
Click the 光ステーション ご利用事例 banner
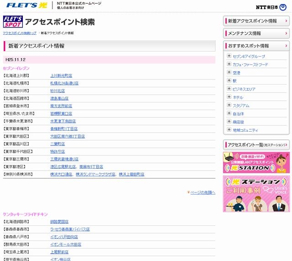tap(256, 194)
